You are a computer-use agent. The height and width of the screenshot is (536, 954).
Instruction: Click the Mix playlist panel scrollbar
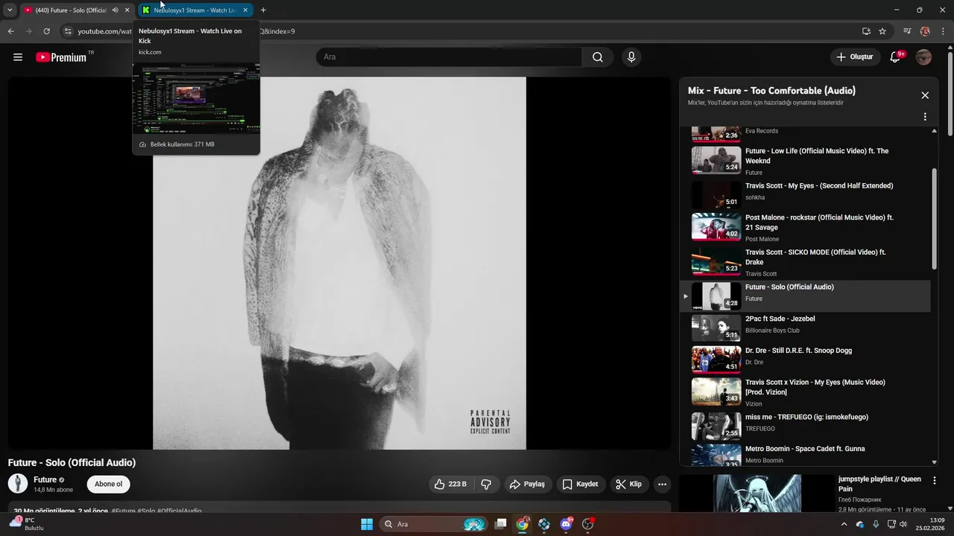tap(935, 218)
